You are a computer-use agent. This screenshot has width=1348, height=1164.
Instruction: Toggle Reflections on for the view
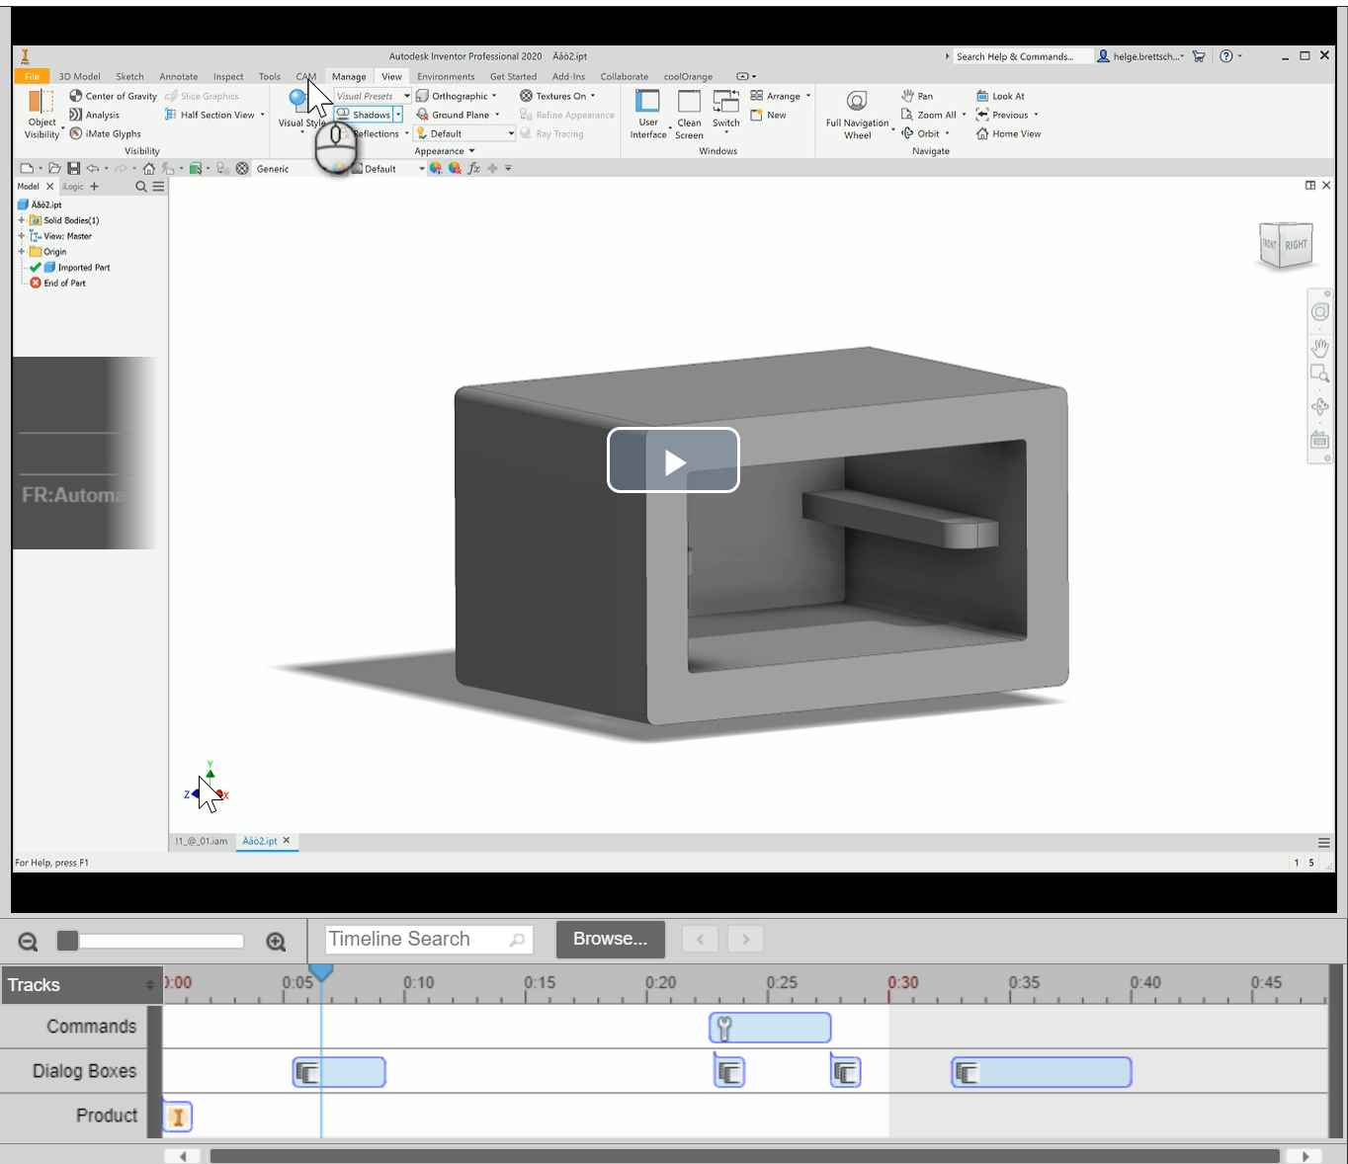point(374,133)
